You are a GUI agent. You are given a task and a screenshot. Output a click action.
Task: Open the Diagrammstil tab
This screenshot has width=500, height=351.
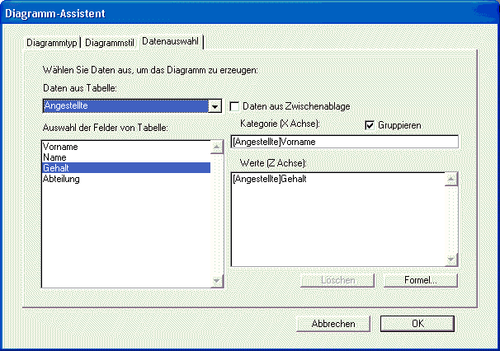pos(110,42)
